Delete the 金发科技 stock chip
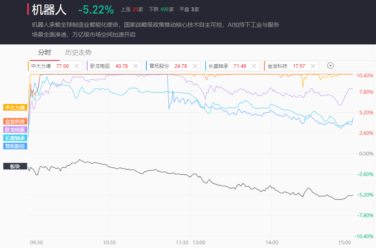 [313, 66]
